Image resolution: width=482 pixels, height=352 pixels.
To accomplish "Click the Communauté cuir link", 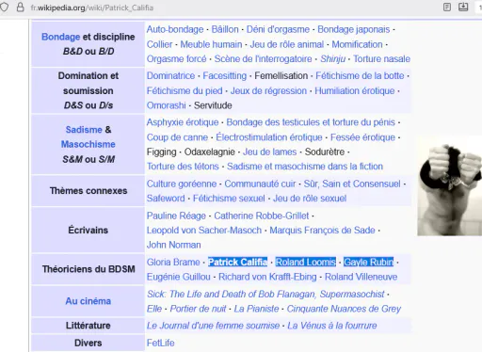I will click(260, 184).
